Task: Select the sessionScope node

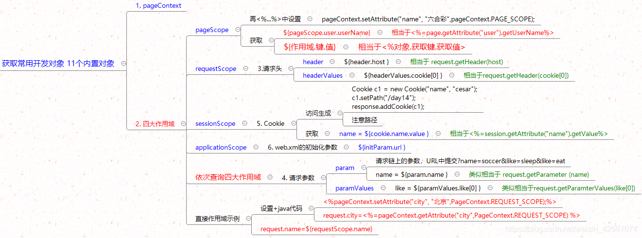Action: tap(215, 123)
